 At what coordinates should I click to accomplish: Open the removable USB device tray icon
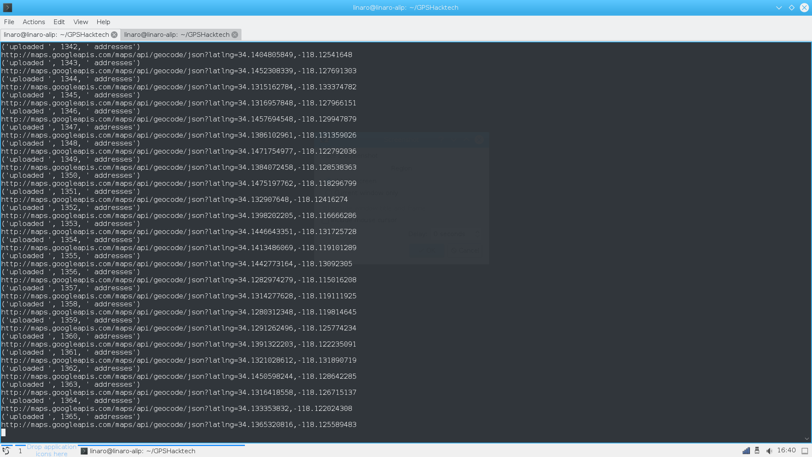(x=757, y=451)
